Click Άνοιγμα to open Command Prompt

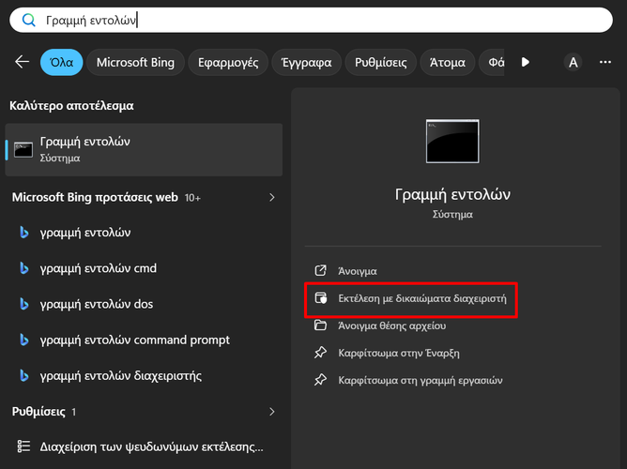click(x=357, y=271)
